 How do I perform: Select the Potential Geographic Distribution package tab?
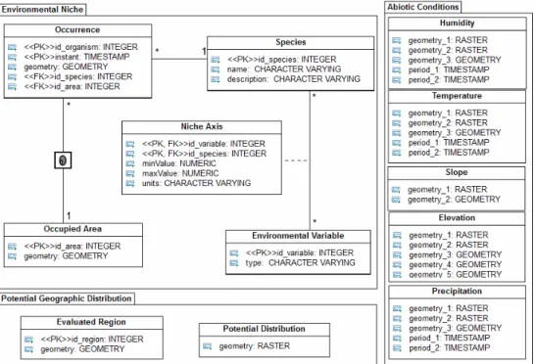point(67,298)
